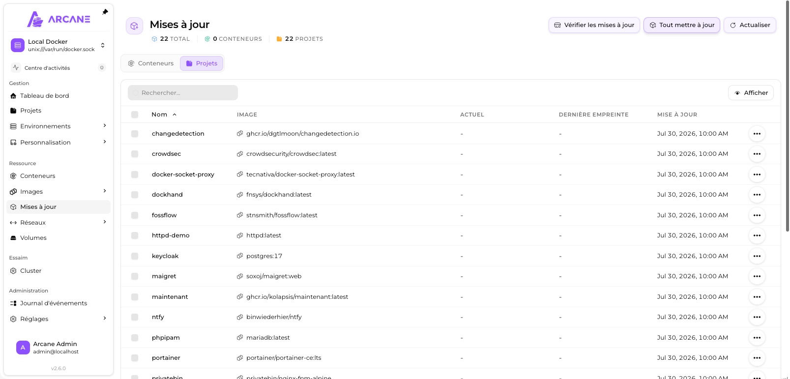Open actions menu for dockhand
This screenshot has height=379, width=790.
[757, 195]
